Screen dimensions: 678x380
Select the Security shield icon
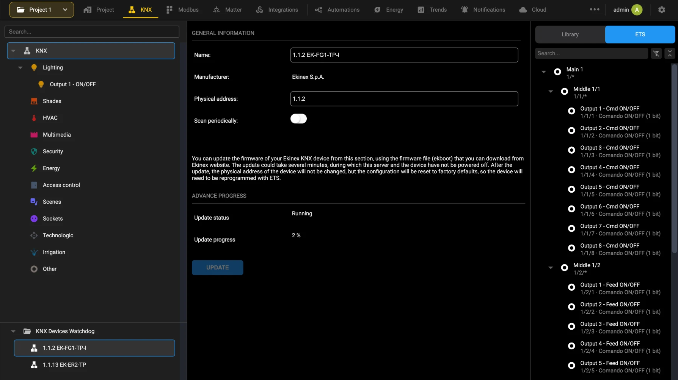pos(34,151)
